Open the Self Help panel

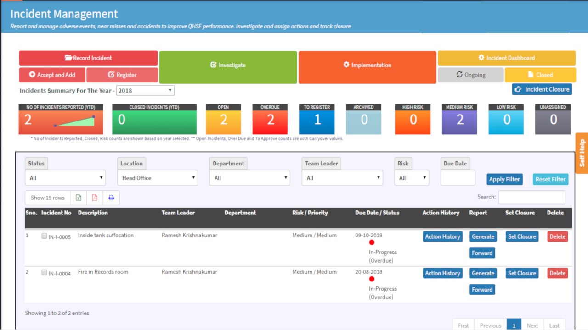[x=582, y=153]
